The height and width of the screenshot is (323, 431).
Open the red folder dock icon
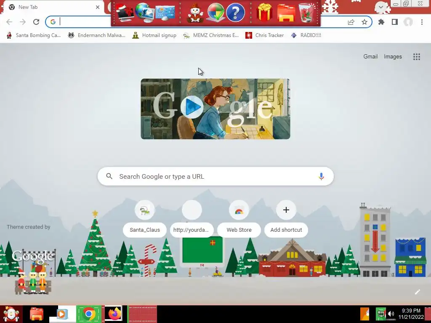tap(286, 13)
